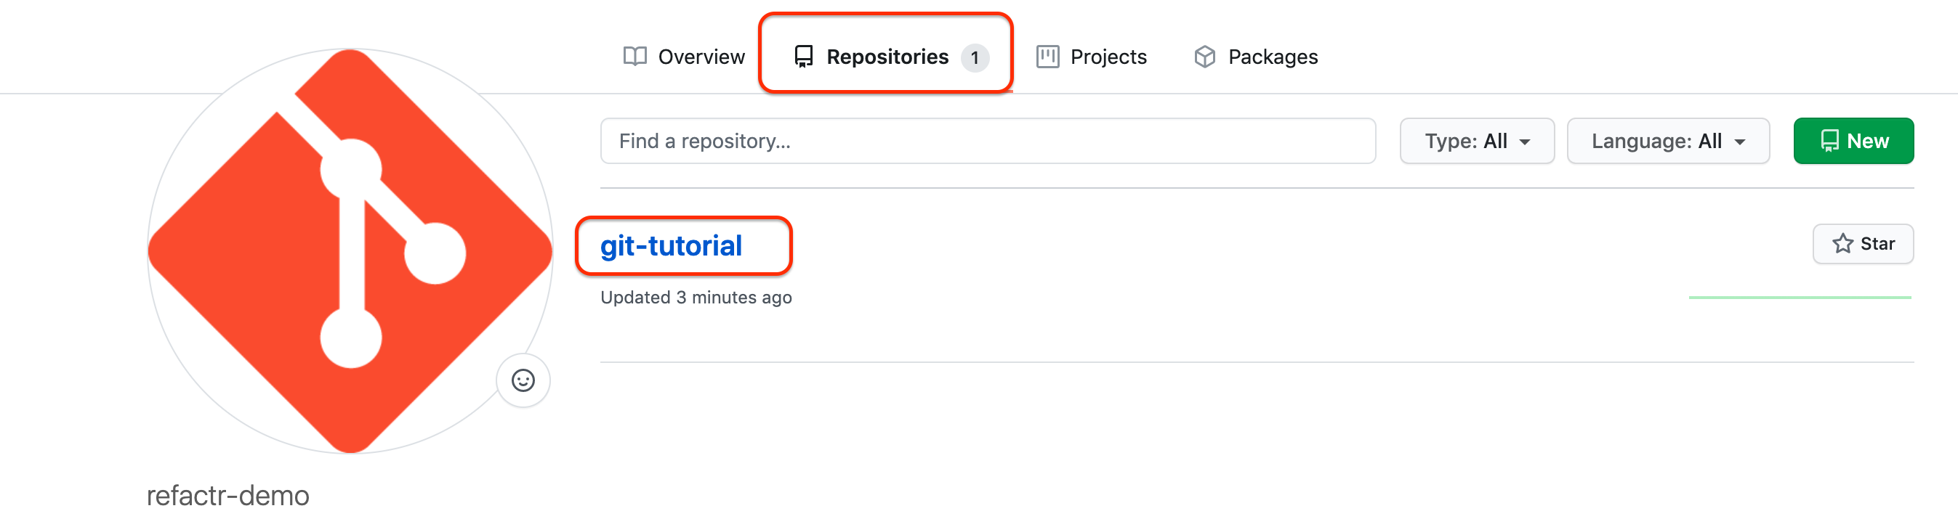Click the green activity line for git-tutorial

(x=1799, y=298)
